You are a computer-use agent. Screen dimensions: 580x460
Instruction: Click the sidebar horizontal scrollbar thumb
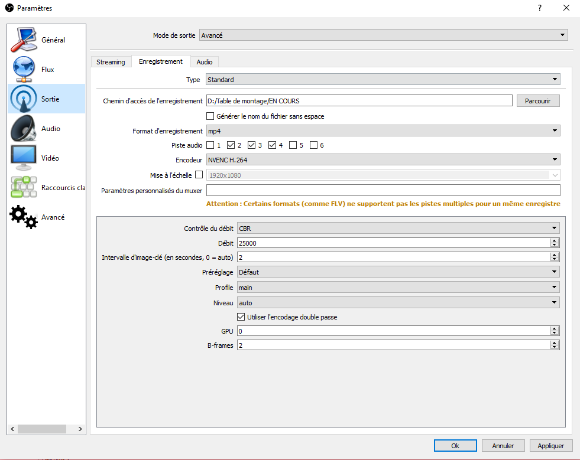(x=42, y=429)
